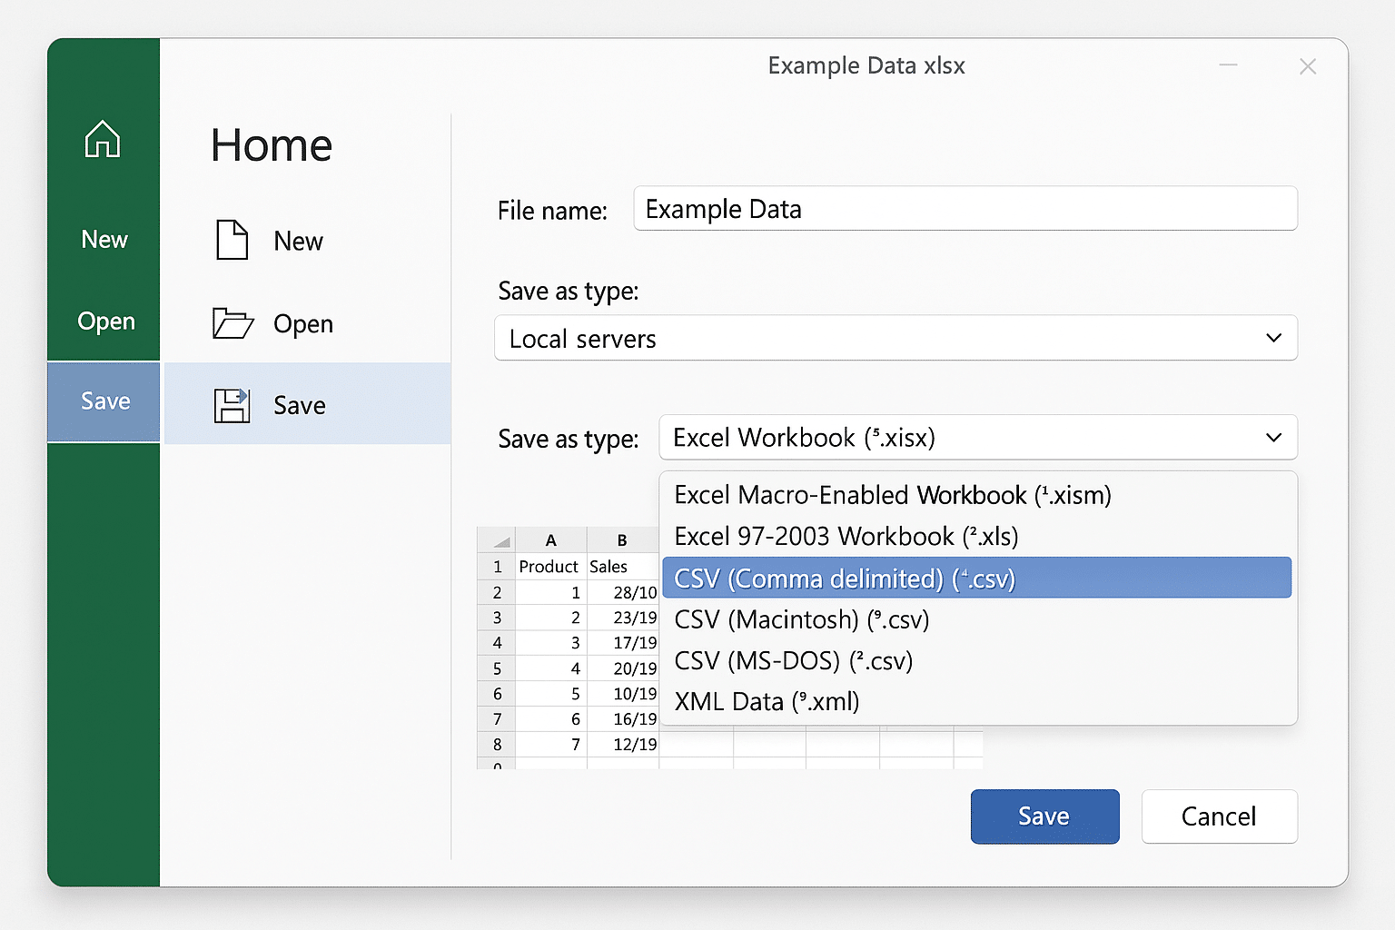Screen dimensions: 1395x930
Task: Select Open in the green sidebar
Action: [x=106, y=322]
